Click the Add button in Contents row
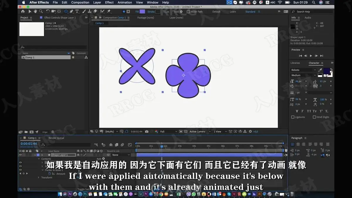This screenshot has height=198, width=352. (x=104, y=159)
